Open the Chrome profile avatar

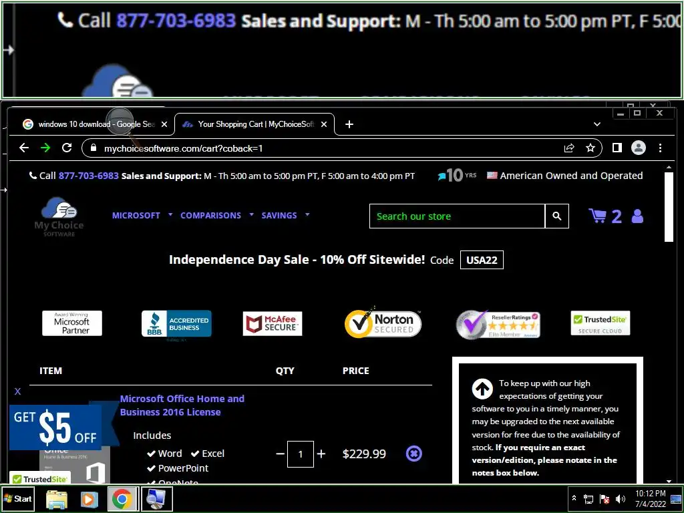pyautogui.click(x=638, y=148)
